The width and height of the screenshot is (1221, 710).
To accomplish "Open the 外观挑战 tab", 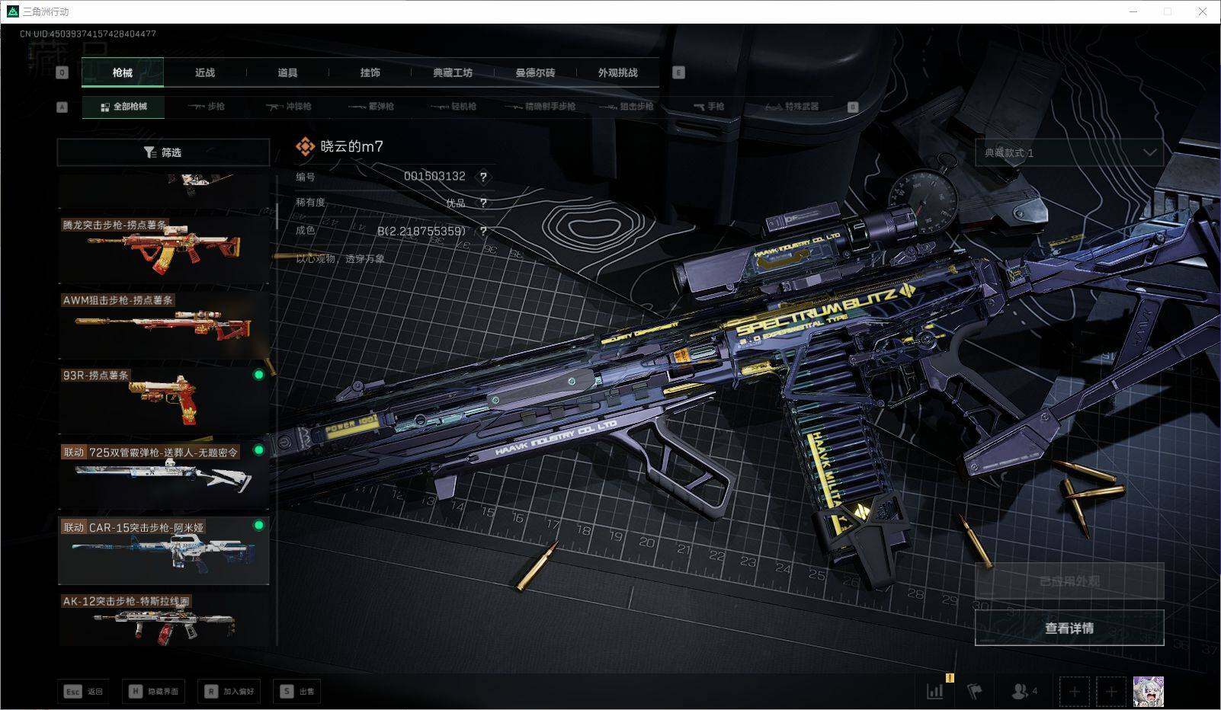I will [x=617, y=72].
